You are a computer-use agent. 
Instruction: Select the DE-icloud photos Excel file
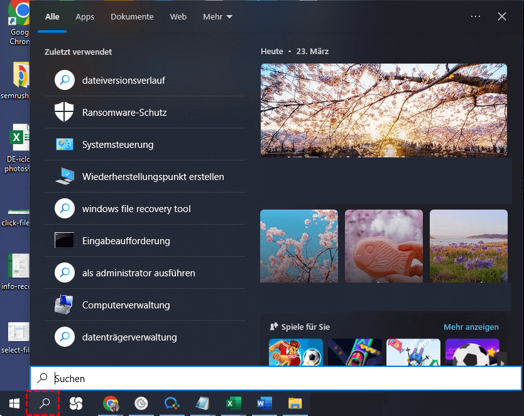click(x=18, y=149)
